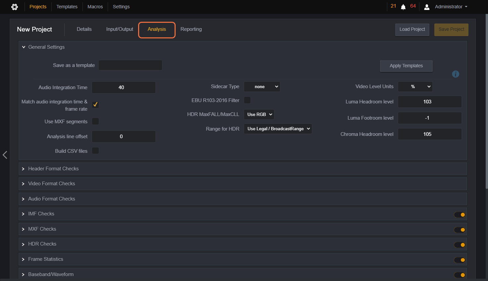Toggle IMF Checks switch
The width and height of the screenshot is (488, 281).
pyautogui.click(x=460, y=215)
